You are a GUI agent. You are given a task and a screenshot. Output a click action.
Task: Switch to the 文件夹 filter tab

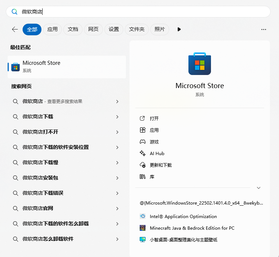click(x=137, y=29)
